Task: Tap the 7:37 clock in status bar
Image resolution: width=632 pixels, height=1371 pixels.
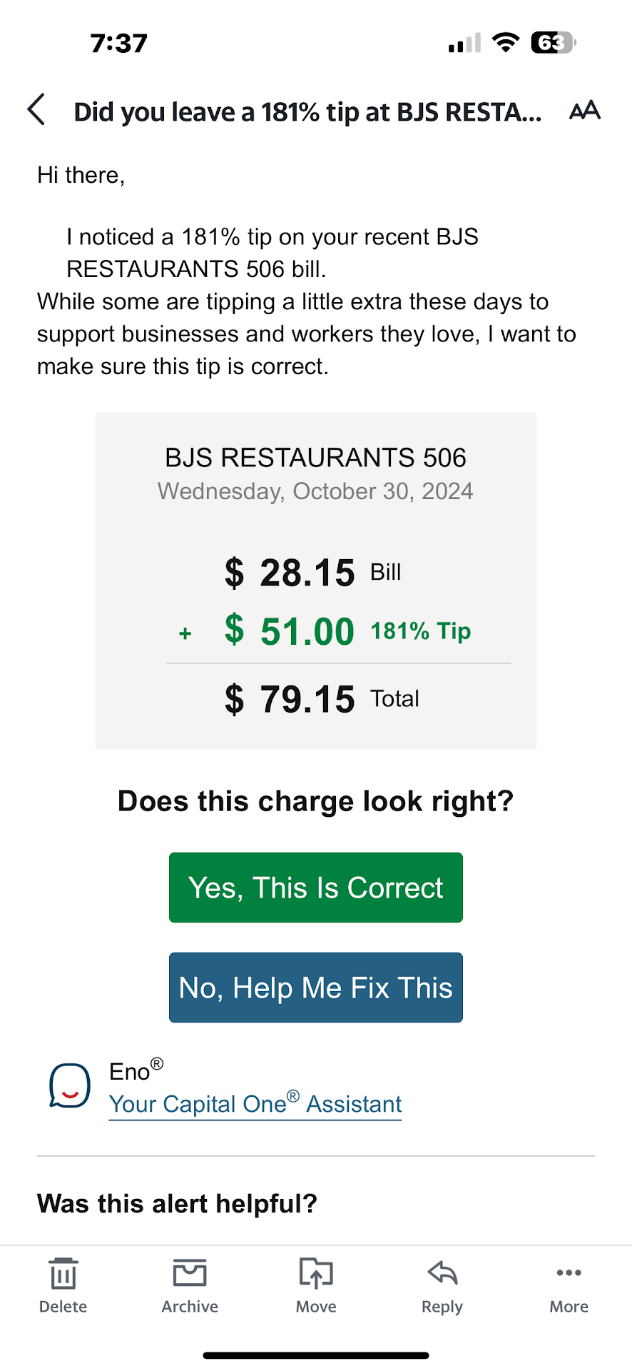Action: [119, 44]
